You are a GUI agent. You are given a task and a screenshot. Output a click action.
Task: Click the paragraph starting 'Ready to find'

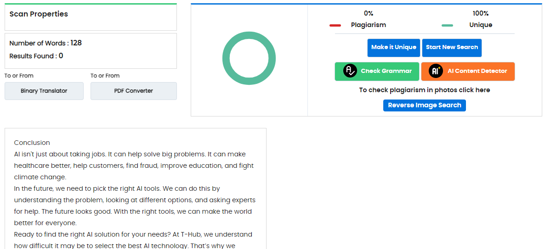[133, 234]
